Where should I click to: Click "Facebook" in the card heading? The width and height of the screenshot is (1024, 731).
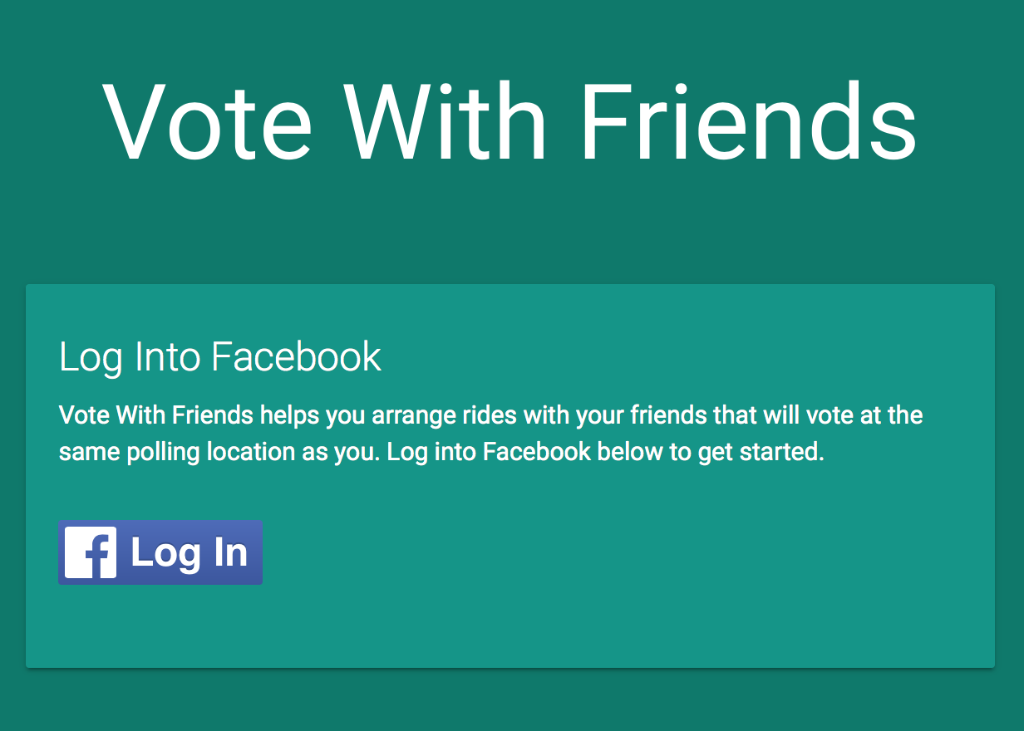(x=297, y=356)
